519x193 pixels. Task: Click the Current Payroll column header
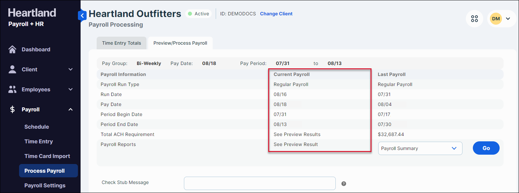[x=292, y=74]
